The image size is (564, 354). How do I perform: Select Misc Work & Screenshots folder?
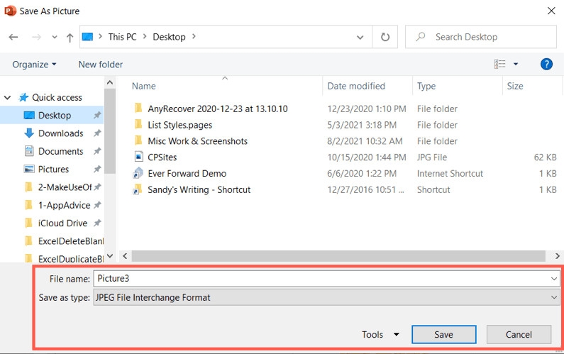tap(197, 141)
